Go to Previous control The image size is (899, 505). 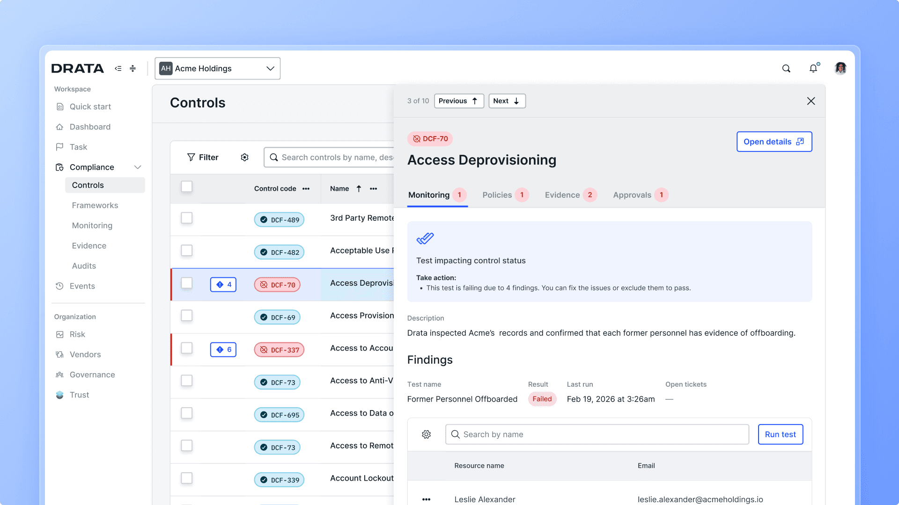coord(459,101)
